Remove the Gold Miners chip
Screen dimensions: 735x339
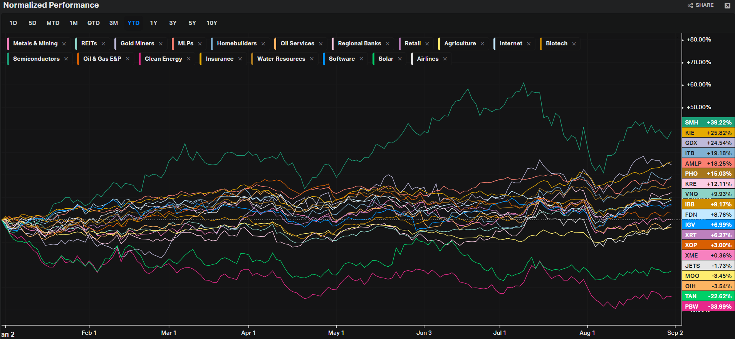click(x=161, y=44)
